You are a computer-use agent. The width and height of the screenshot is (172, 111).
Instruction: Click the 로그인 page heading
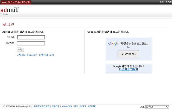[8, 24]
